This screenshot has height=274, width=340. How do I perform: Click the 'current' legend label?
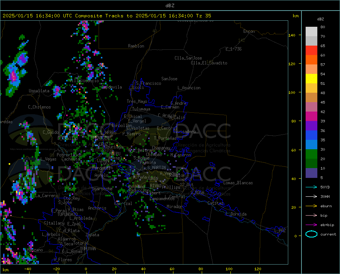pyautogui.click(x=328, y=234)
